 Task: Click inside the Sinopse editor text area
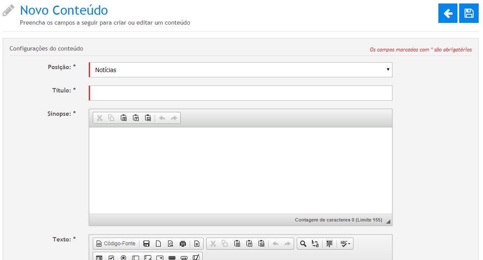240,170
